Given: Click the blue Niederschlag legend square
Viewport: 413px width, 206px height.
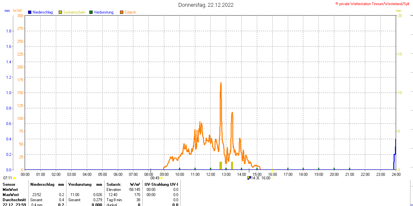Looking at the screenshot, I should (x=30, y=12).
